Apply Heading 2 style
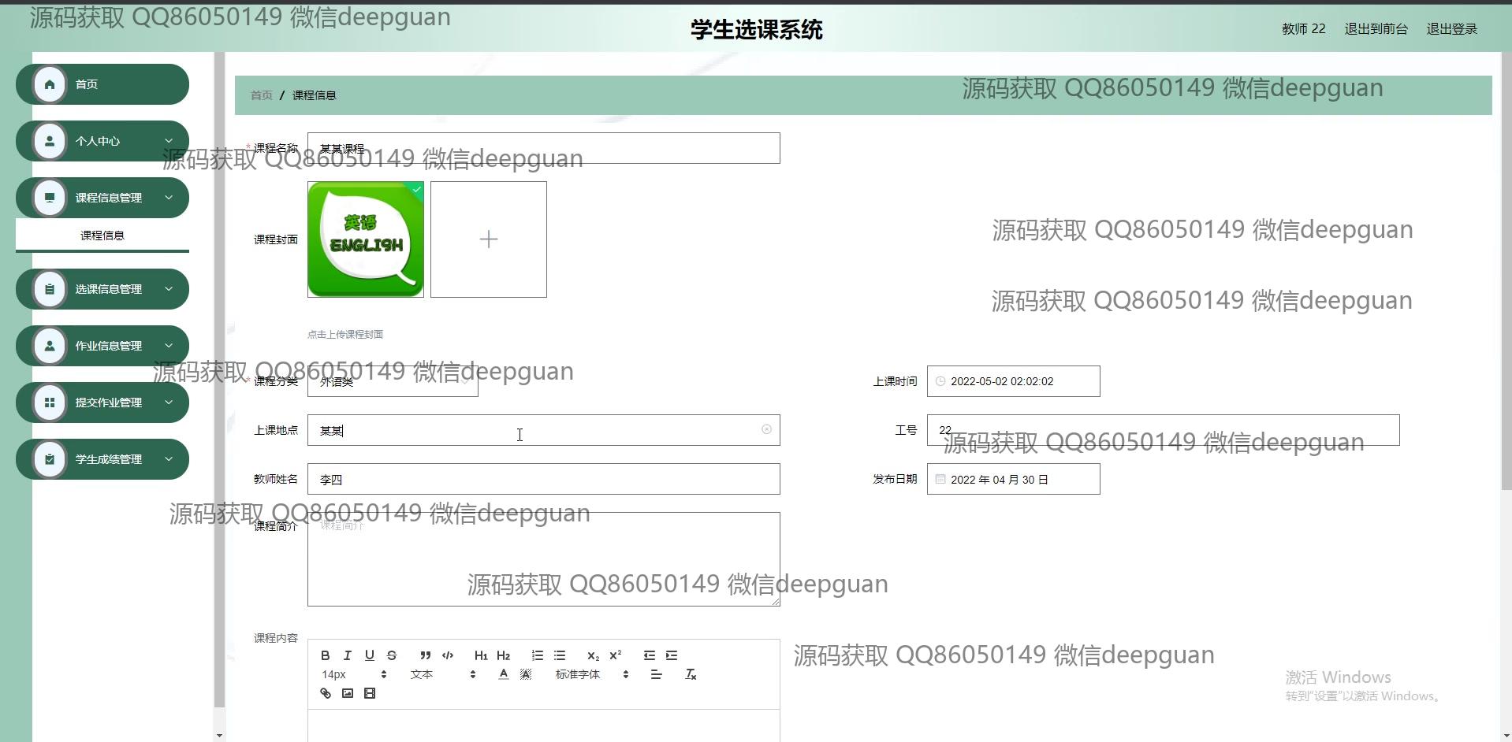Image resolution: width=1512 pixels, height=742 pixels. [x=504, y=655]
